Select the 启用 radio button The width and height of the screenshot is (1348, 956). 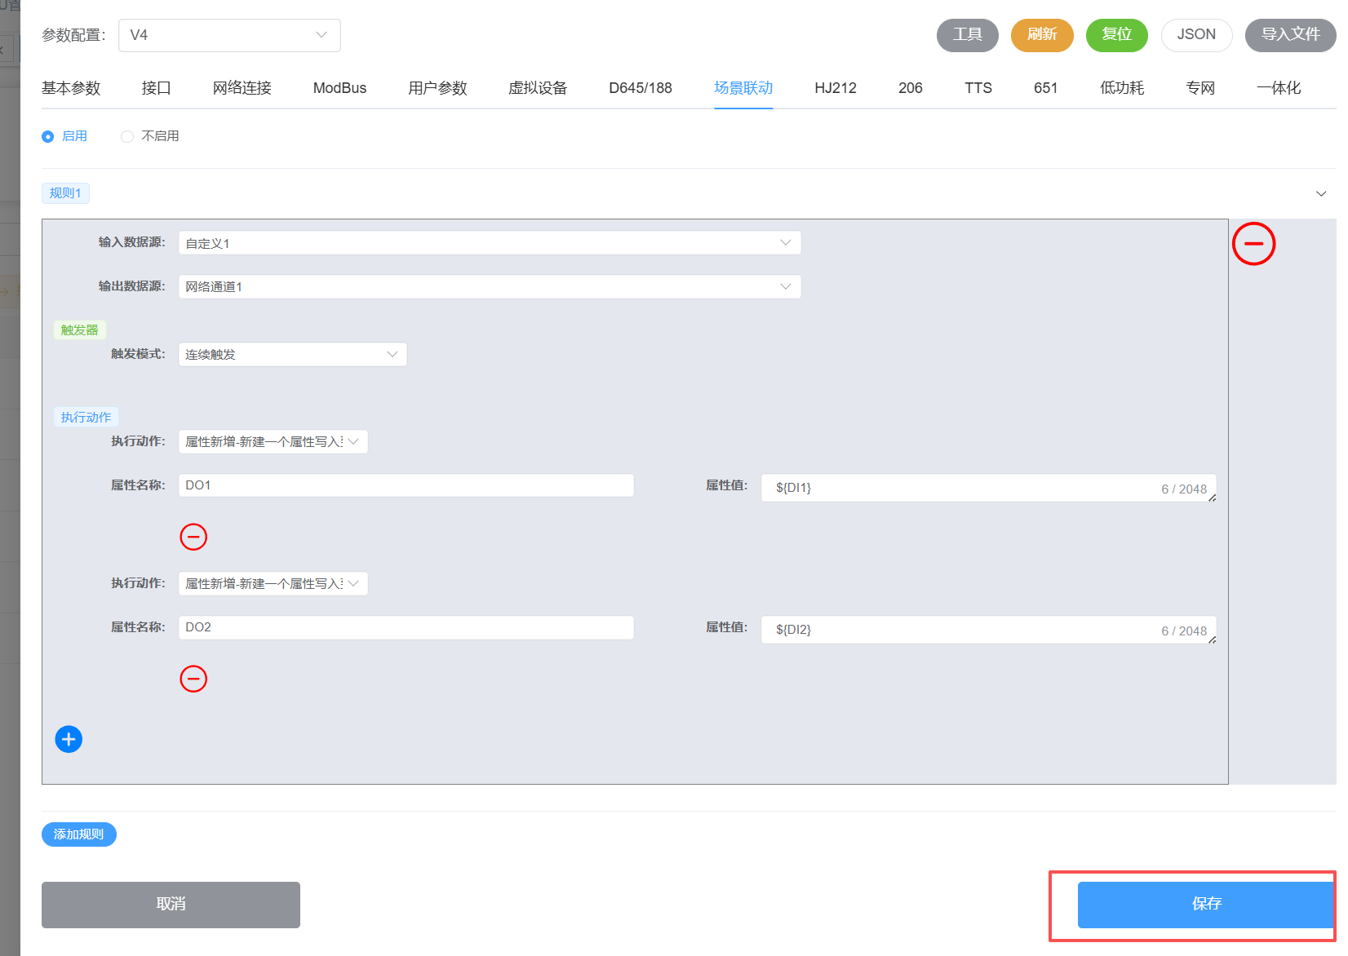48,136
